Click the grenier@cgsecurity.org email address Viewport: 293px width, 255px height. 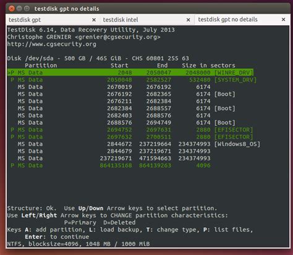point(117,37)
